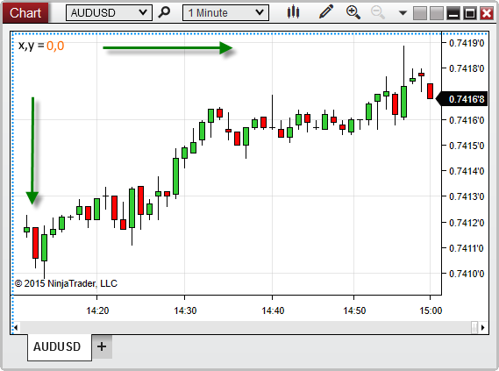Close the chart window

pos(487,13)
